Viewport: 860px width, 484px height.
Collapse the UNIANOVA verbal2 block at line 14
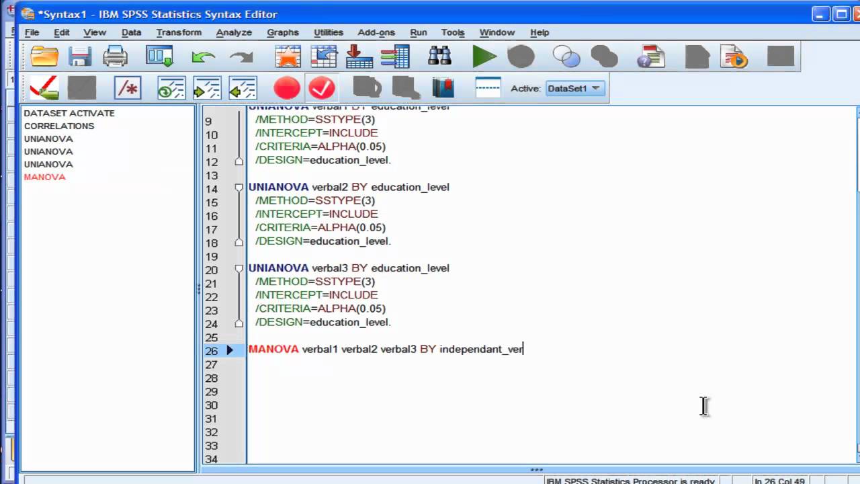coord(239,188)
